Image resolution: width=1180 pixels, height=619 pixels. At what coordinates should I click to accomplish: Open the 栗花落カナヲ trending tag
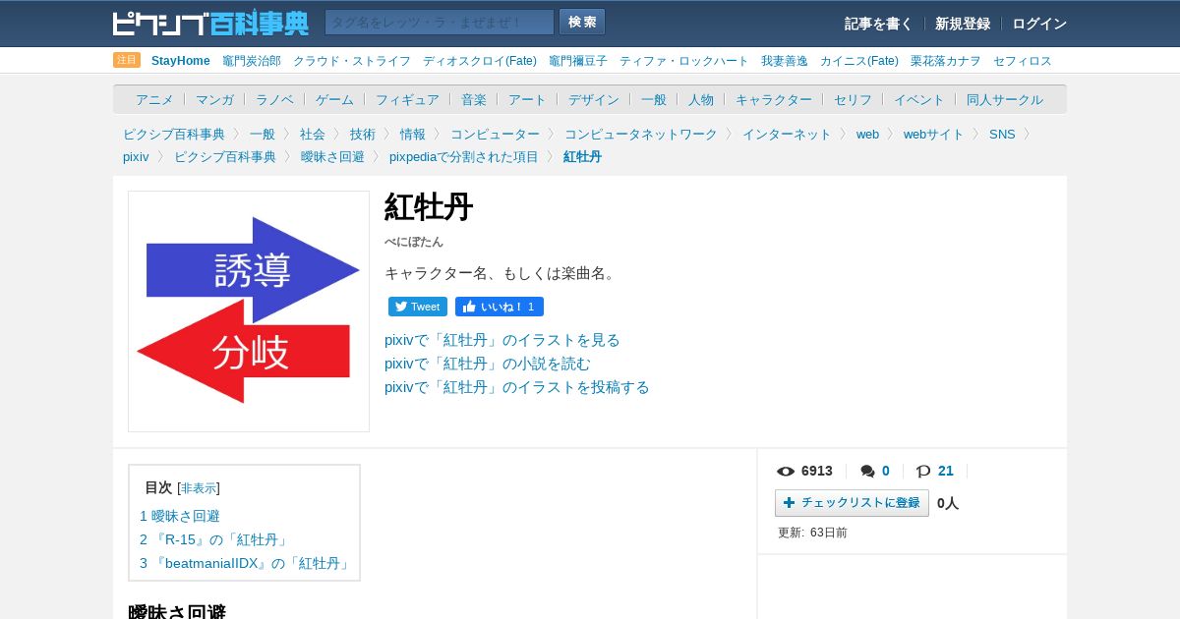click(946, 61)
